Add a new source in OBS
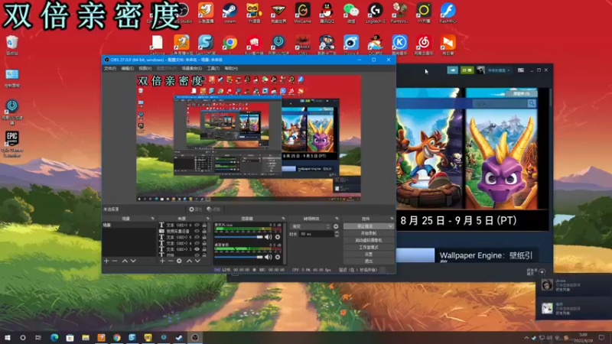This screenshot has height=344, width=612. pos(162,261)
